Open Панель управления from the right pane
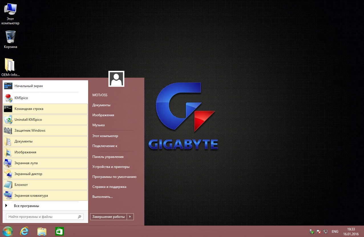This screenshot has width=364, height=237. tap(108, 157)
